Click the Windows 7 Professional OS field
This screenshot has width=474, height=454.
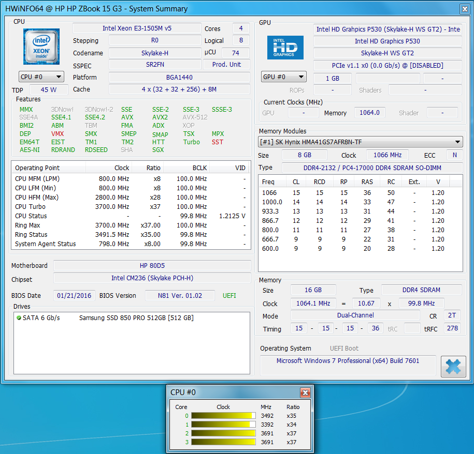(348, 365)
